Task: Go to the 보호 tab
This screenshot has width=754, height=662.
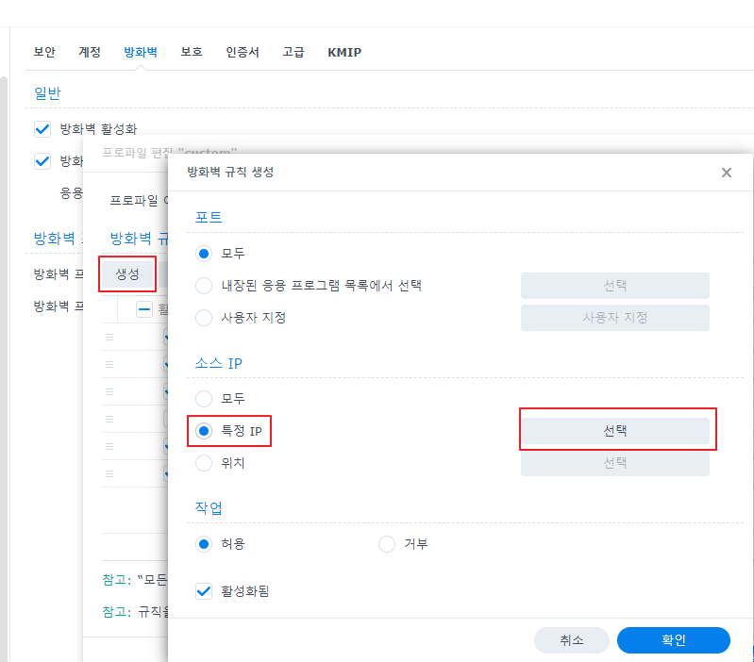Action: tap(192, 52)
